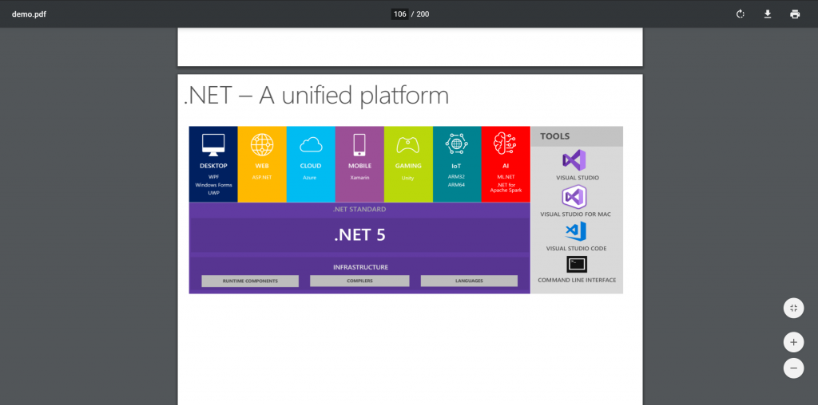The image size is (818, 405).
Task: Click the slide title .NET – A unified platform
Action: point(316,96)
